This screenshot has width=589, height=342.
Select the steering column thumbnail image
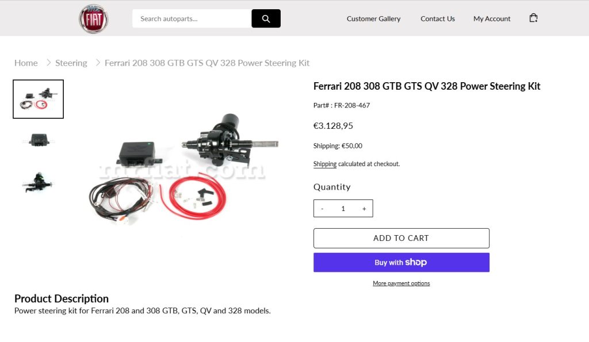38,182
